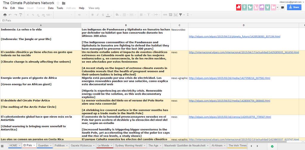Open the 1429285035_361650 elpais link
This screenshot has width=305, height=150.
(244, 52)
